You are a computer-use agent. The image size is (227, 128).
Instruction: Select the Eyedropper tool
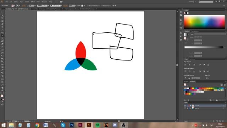tap(2, 70)
